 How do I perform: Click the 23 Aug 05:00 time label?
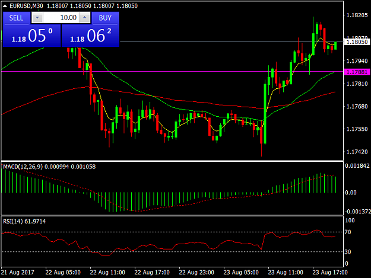click(x=241, y=272)
